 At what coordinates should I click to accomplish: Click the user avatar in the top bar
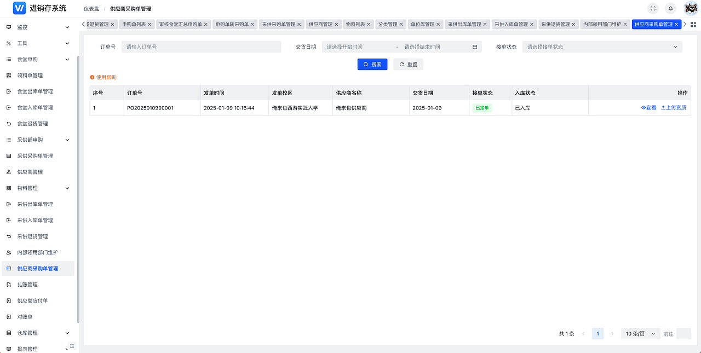coord(690,8)
